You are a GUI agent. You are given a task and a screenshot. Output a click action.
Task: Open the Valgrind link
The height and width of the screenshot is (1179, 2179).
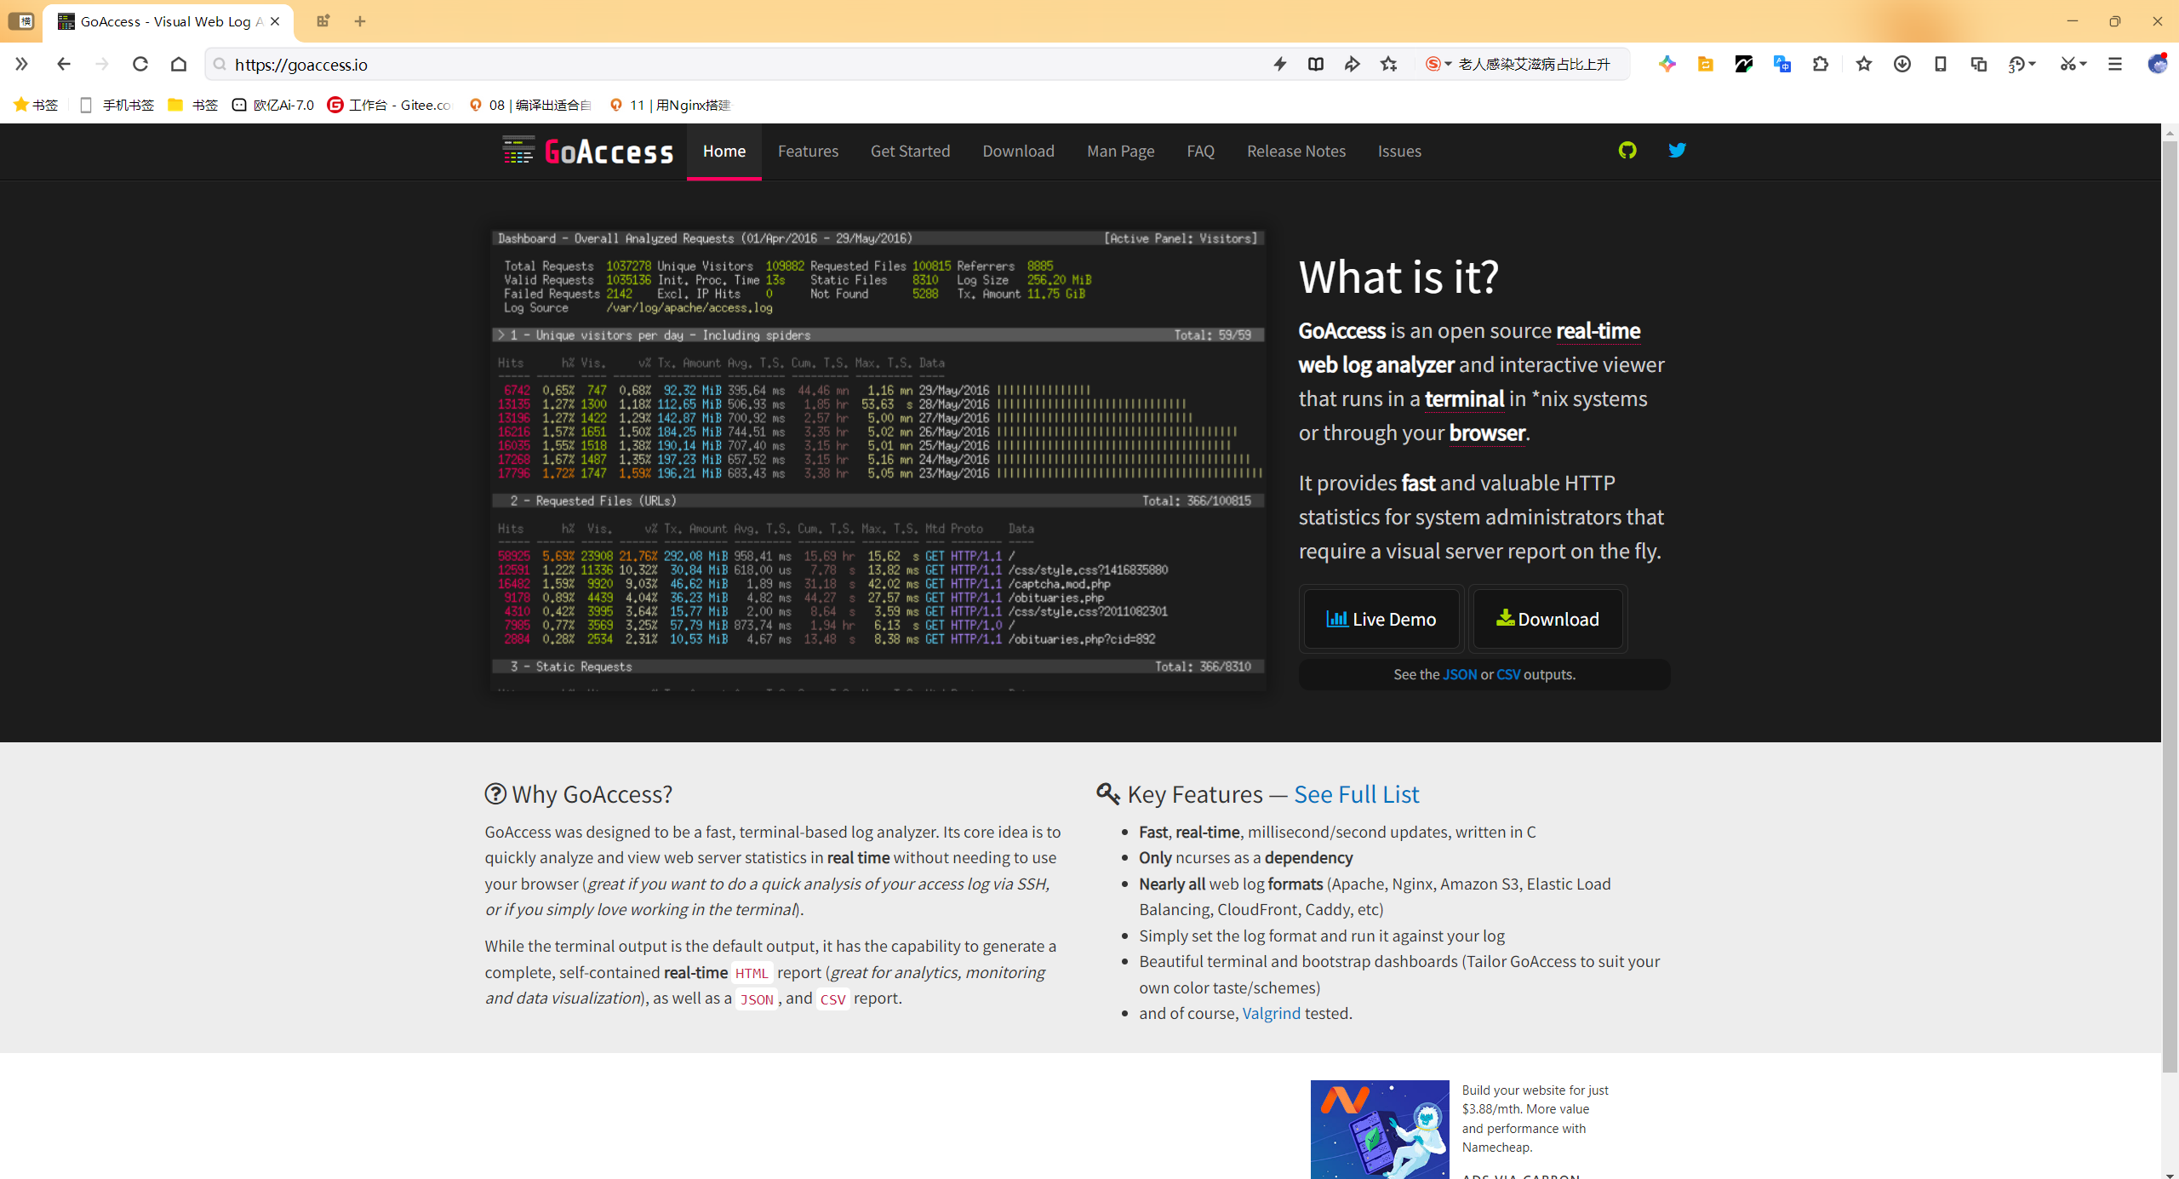pyautogui.click(x=1272, y=1013)
